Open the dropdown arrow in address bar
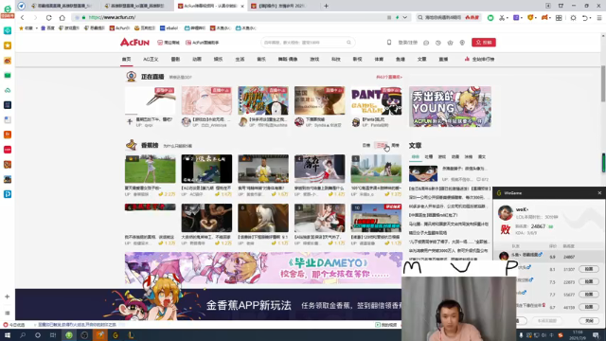 [404, 17]
